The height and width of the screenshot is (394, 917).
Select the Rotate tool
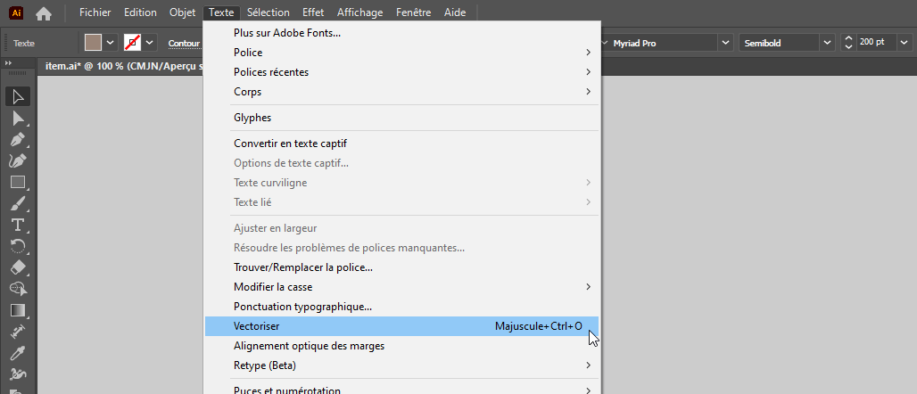point(18,246)
